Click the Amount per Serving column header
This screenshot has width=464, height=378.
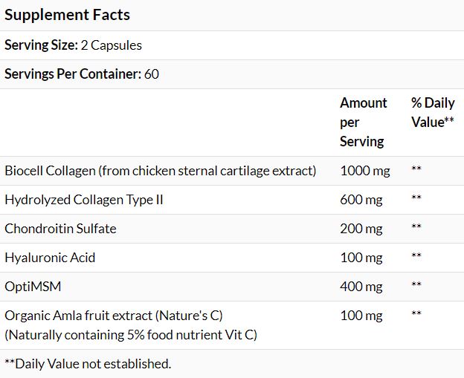pos(363,122)
